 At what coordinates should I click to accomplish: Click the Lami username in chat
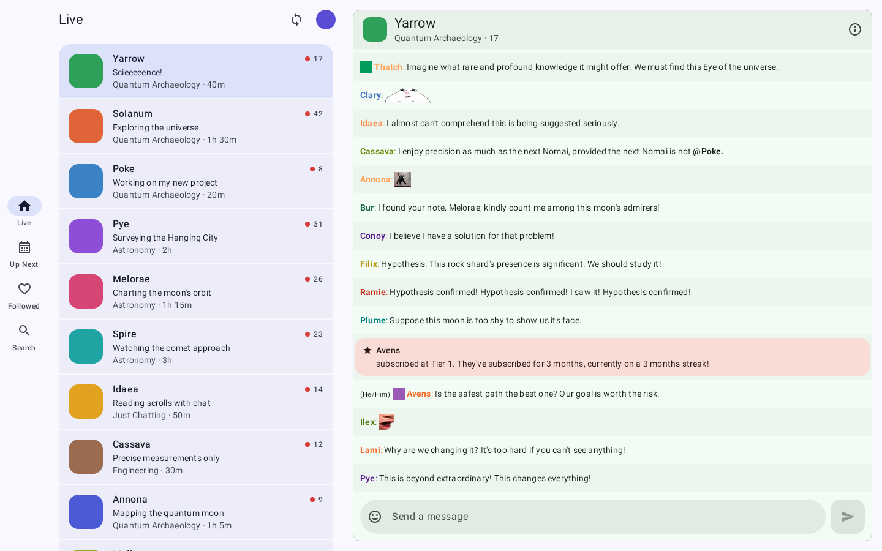point(370,450)
